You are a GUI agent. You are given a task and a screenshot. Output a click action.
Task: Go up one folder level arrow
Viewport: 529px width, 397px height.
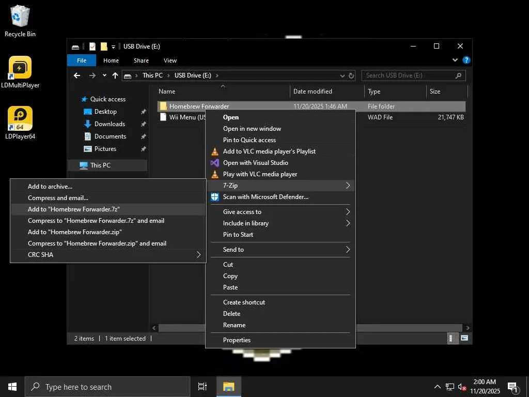(x=115, y=75)
